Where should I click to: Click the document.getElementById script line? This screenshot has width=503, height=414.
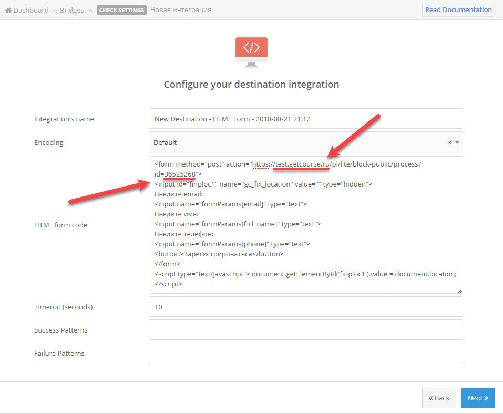coord(305,274)
